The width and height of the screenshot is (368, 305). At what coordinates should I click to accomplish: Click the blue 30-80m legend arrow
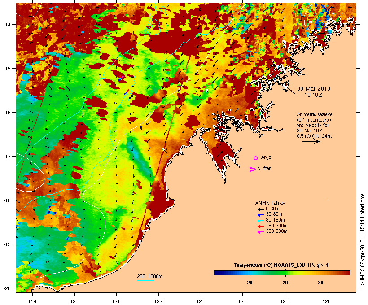(x=260, y=215)
